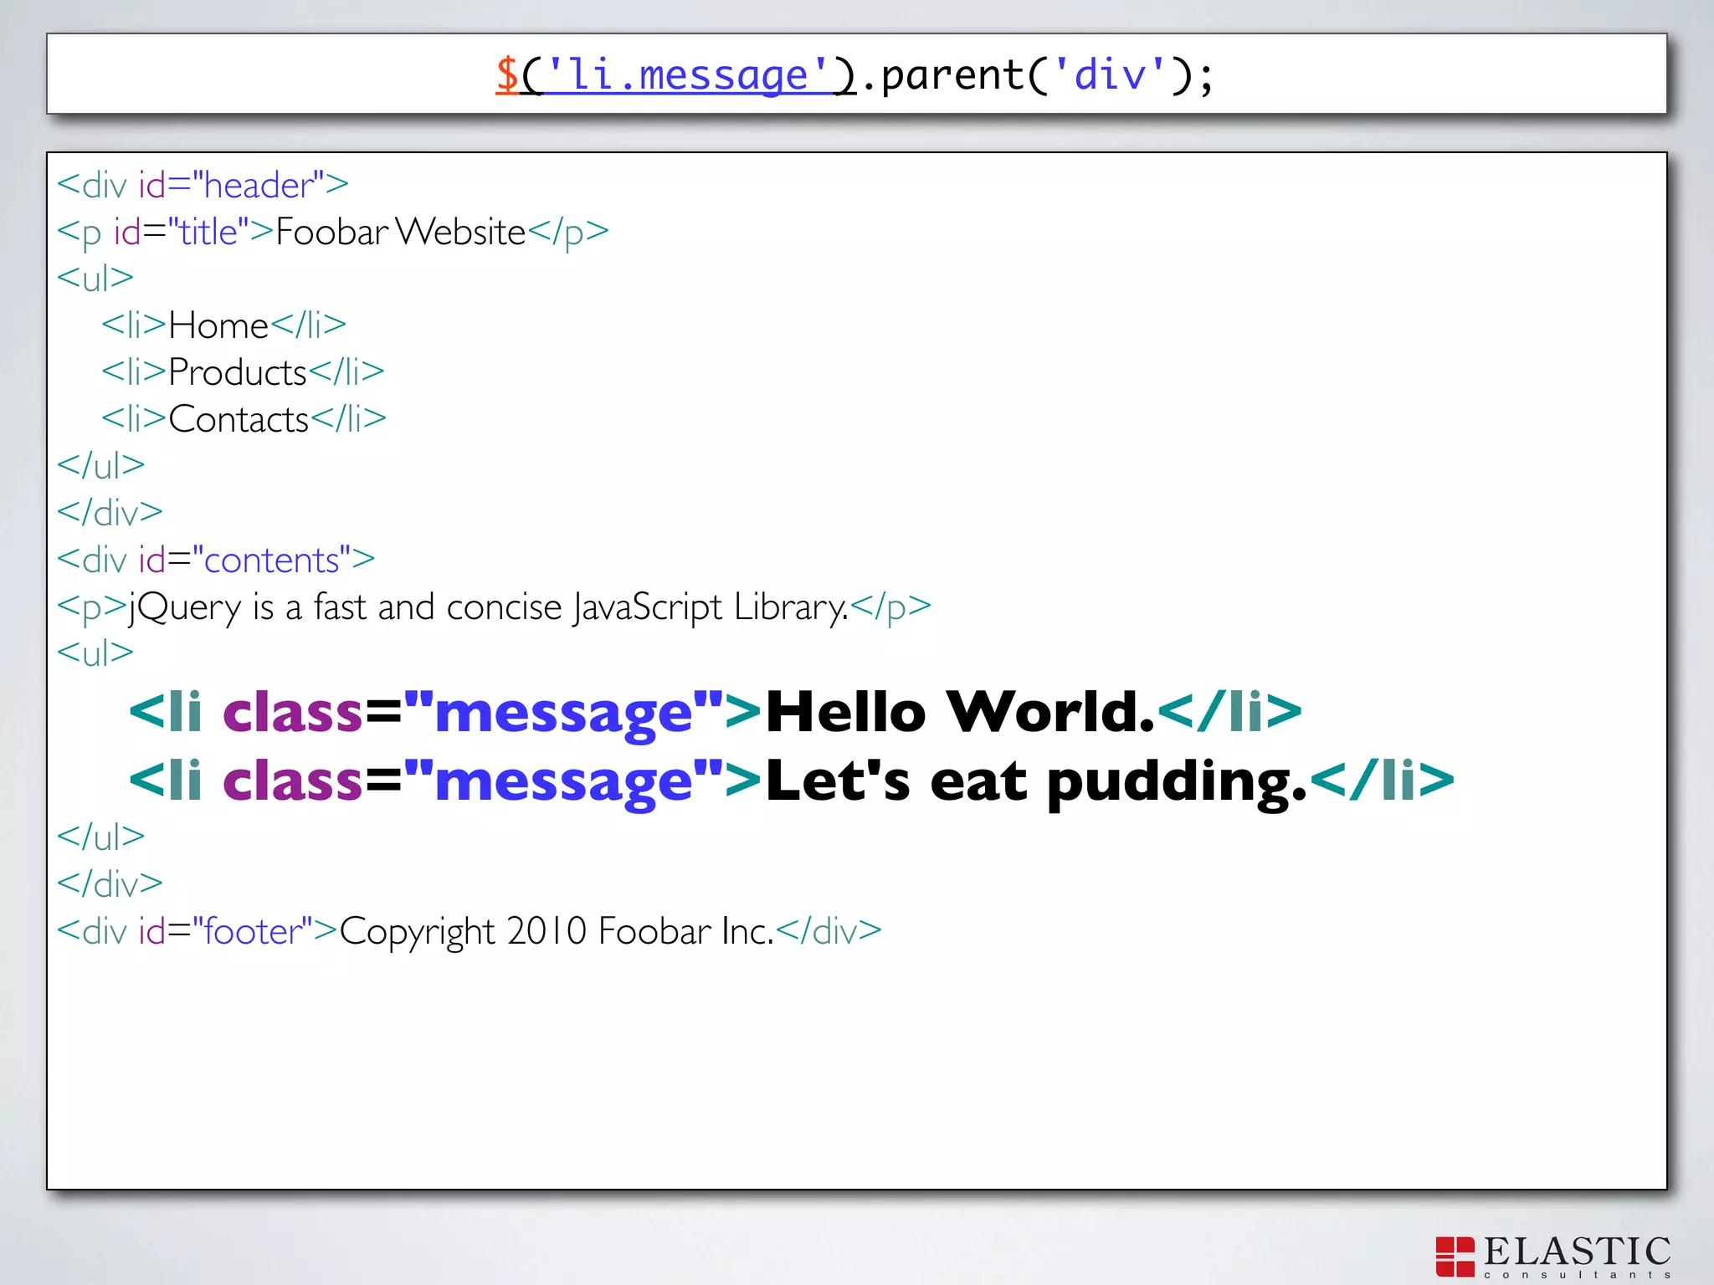The width and height of the screenshot is (1714, 1285).
Task: Click the Copyright 2010 Foobar Inc. text
Action: point(557,931)
